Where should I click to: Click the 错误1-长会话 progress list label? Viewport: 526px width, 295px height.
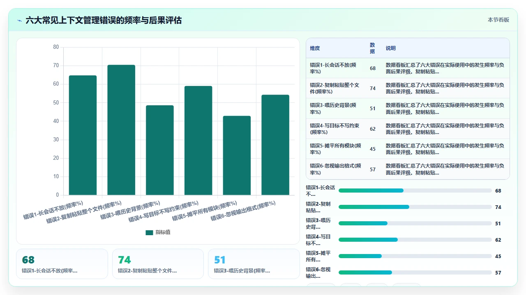click(x=320, y=191)
